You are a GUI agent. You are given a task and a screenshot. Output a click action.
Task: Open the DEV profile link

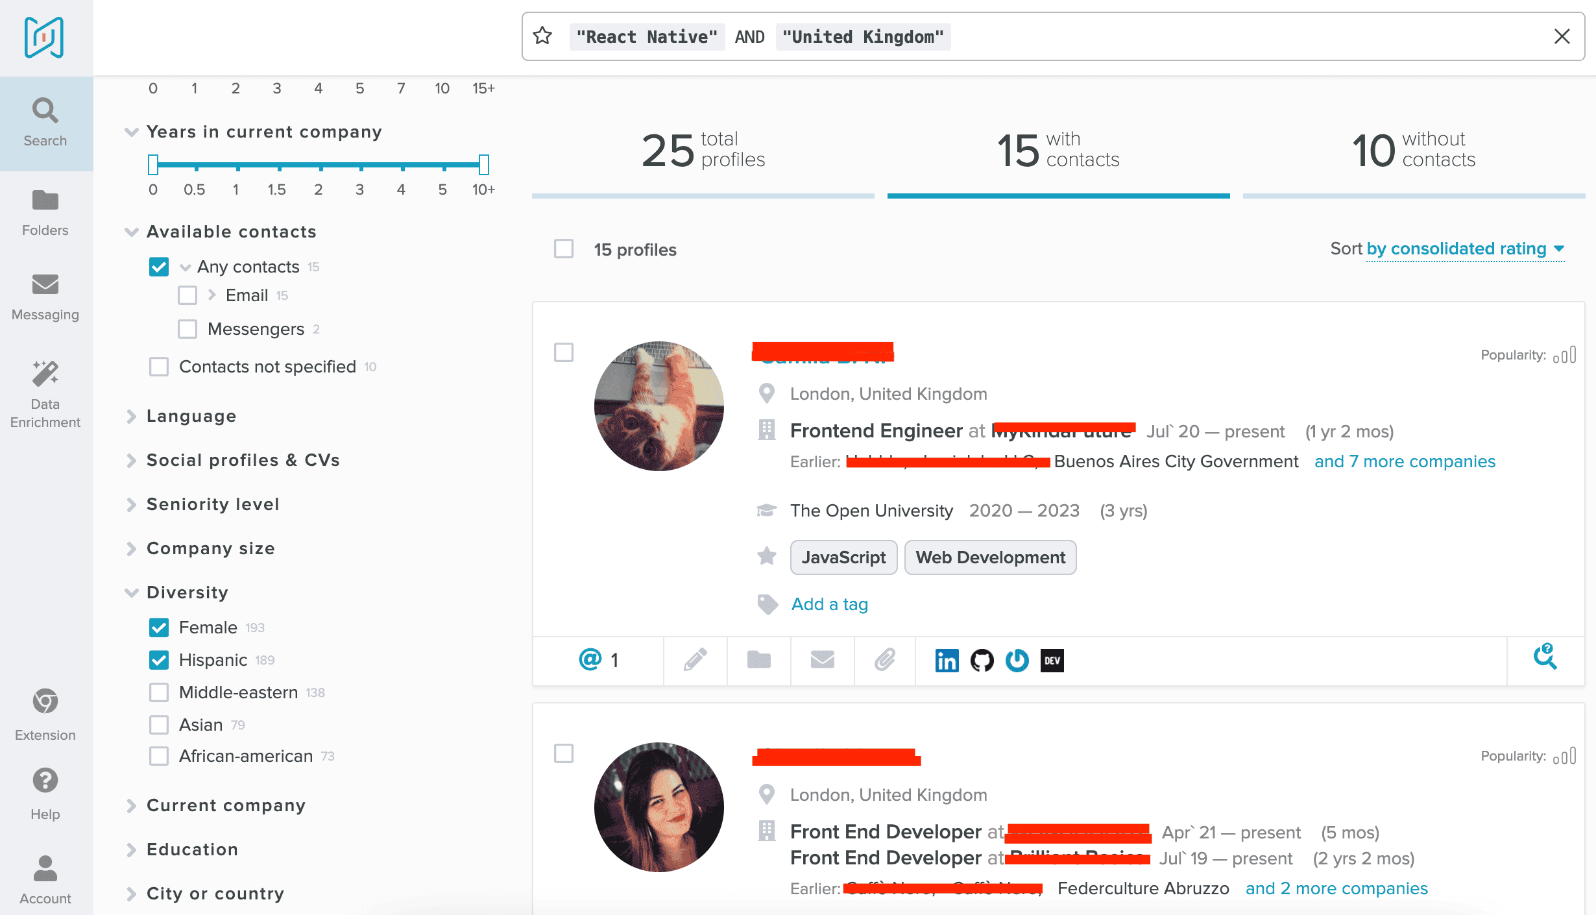1052,661
